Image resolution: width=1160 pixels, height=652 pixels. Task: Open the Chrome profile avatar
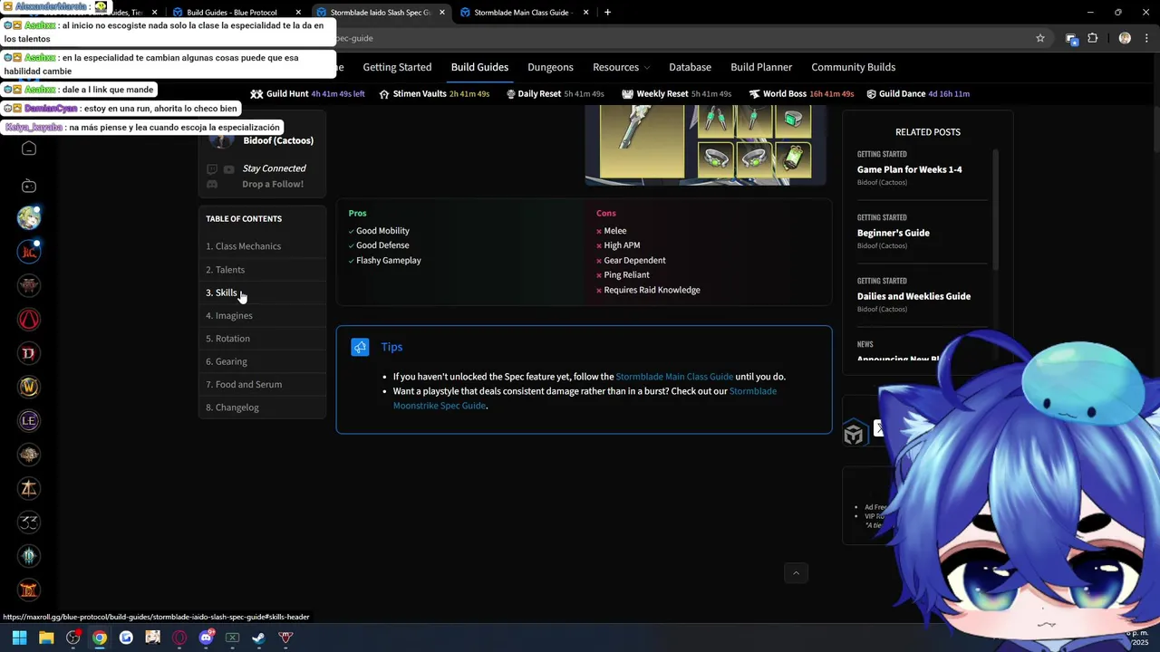click(x=1125, y=38)
